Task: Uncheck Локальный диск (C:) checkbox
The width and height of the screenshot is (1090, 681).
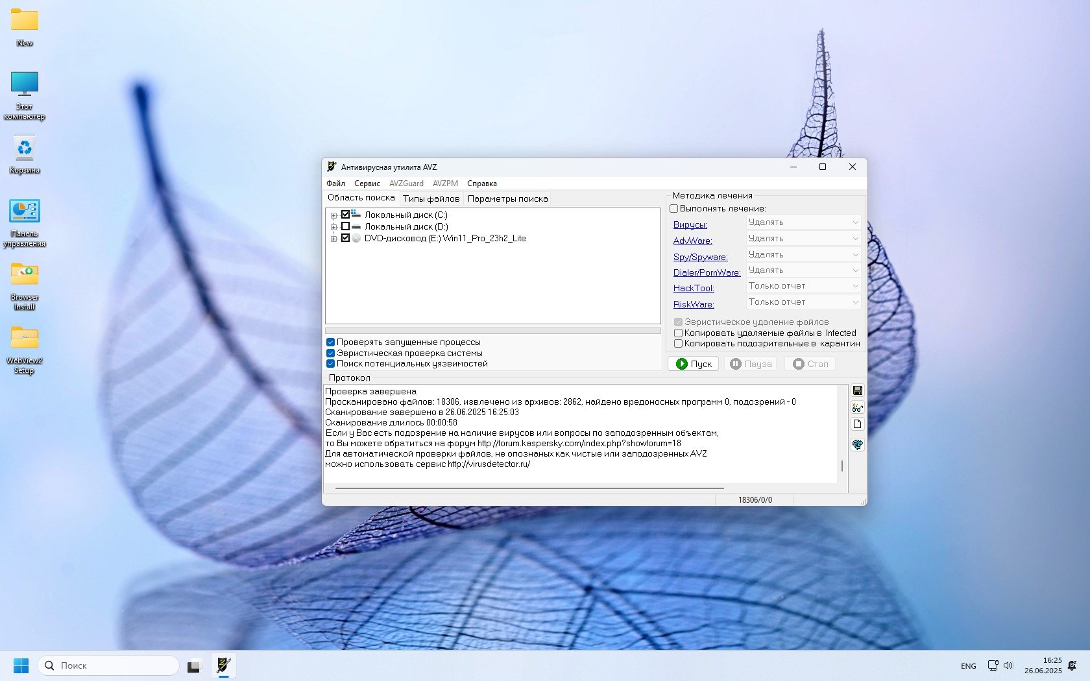Action: 345,215
